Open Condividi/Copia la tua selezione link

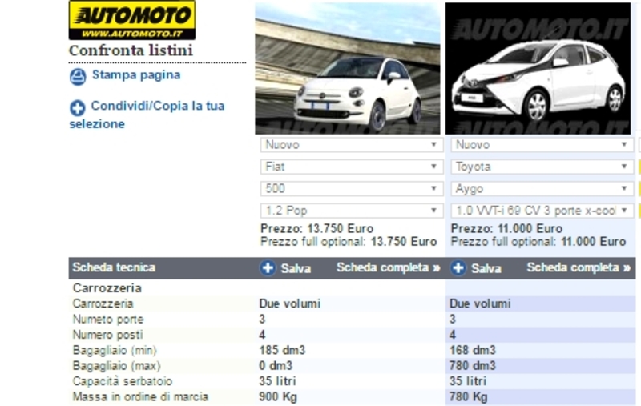pos(147,115)
